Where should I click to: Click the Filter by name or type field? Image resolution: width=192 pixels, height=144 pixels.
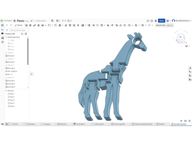click(19, 30)
